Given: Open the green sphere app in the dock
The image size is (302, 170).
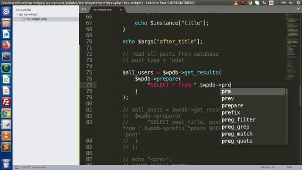Looking at the screenshot, I should coord(6,68).
